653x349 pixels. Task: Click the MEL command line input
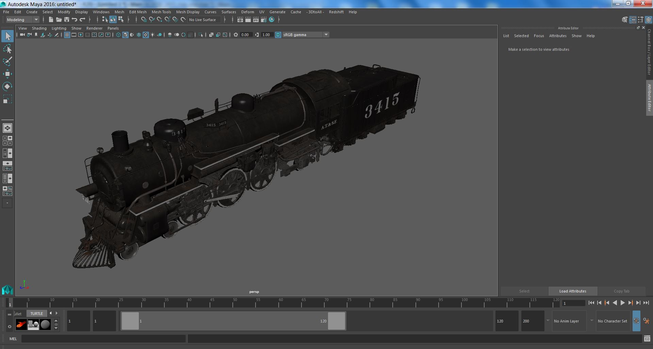click(x=103, y=339)
